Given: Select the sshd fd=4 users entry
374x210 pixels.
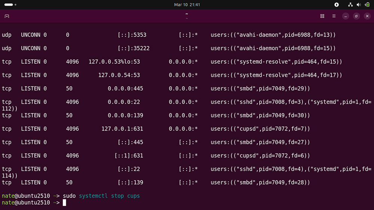Looking at the screenshot, I should coord(291,169).
